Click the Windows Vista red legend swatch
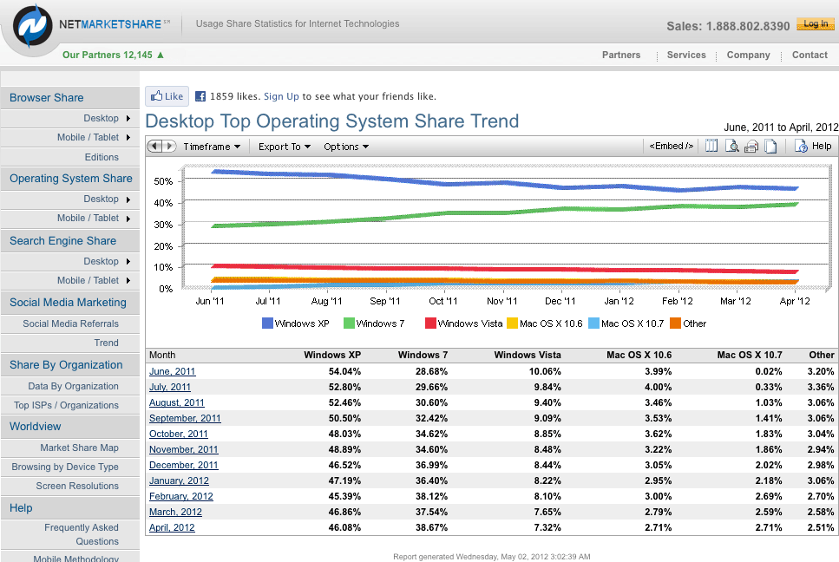 tap(430, 323)
